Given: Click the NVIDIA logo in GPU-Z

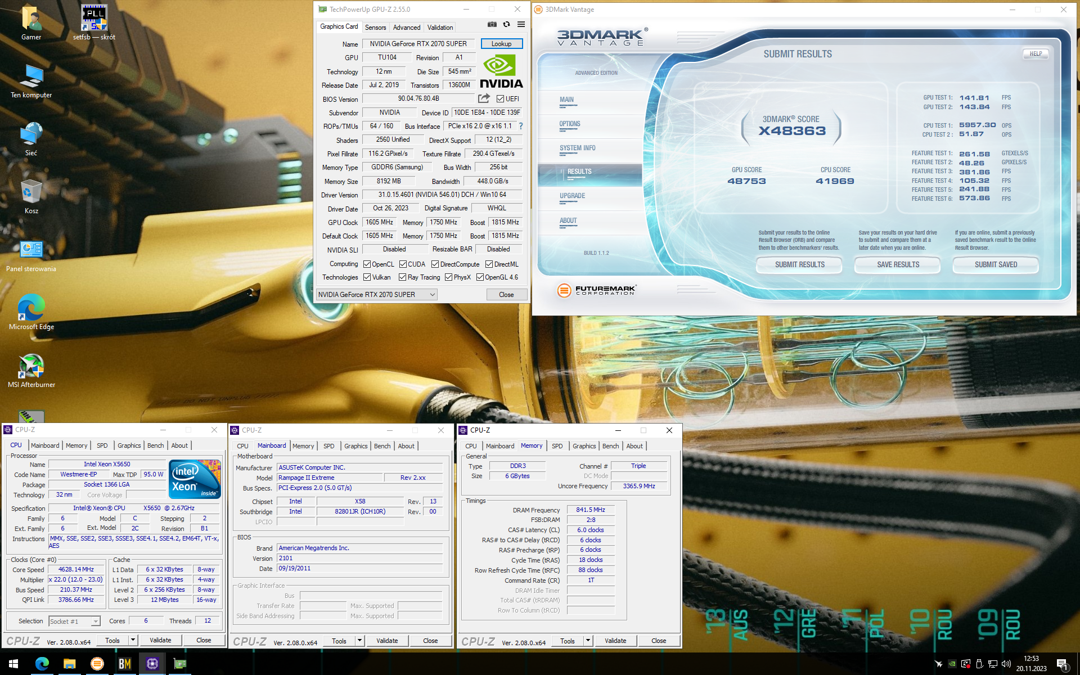Looking at the screenshot, I should point(501,71).
